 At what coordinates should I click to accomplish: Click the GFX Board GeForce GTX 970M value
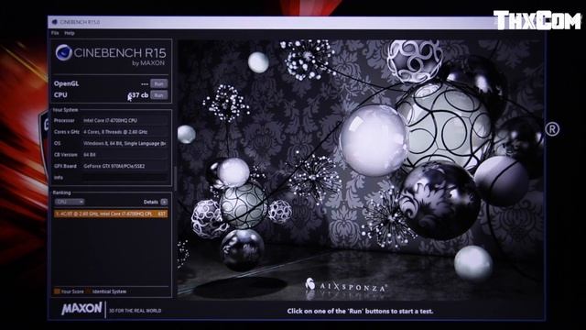125,166
